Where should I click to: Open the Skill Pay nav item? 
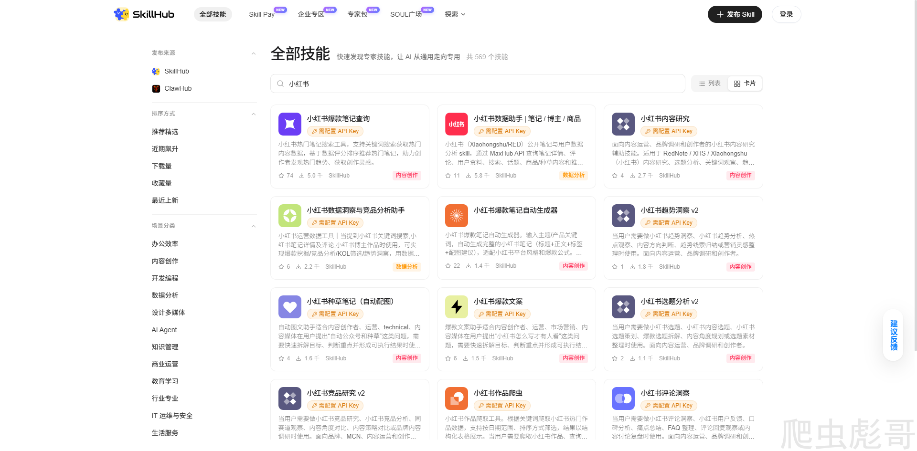coord(262,14)
